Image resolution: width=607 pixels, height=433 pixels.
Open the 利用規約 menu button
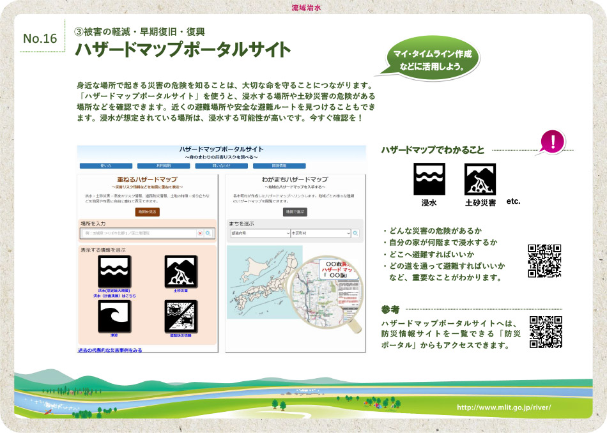pos(164,165)
